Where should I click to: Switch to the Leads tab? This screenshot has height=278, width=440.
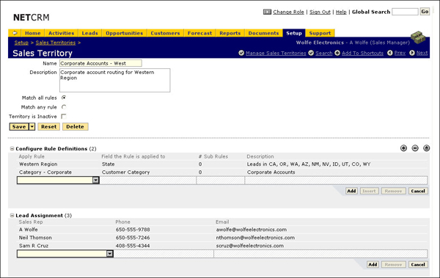pos(89,33)
